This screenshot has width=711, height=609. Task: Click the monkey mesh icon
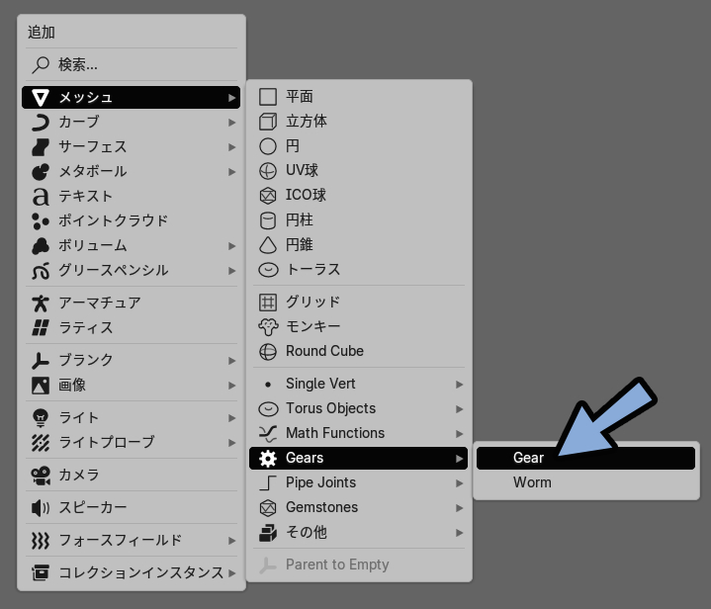[268, 327]
